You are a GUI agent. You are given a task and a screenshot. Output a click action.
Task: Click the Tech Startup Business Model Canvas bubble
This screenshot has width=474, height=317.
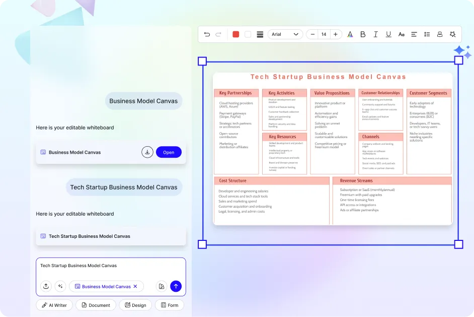[124, 187]
